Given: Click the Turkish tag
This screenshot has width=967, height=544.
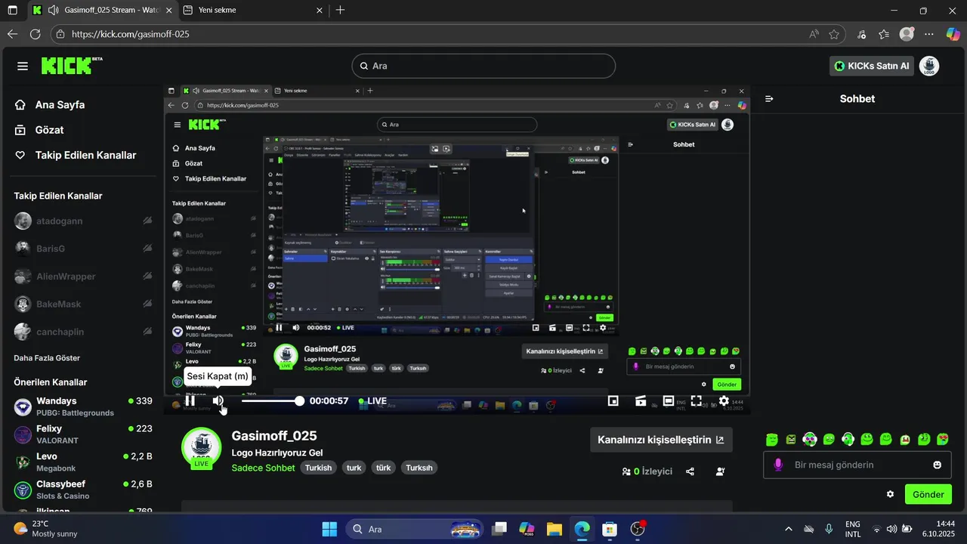Looking at the screenshot, I should tap(319, 468).
